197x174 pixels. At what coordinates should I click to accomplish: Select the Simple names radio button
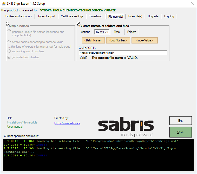8,23
